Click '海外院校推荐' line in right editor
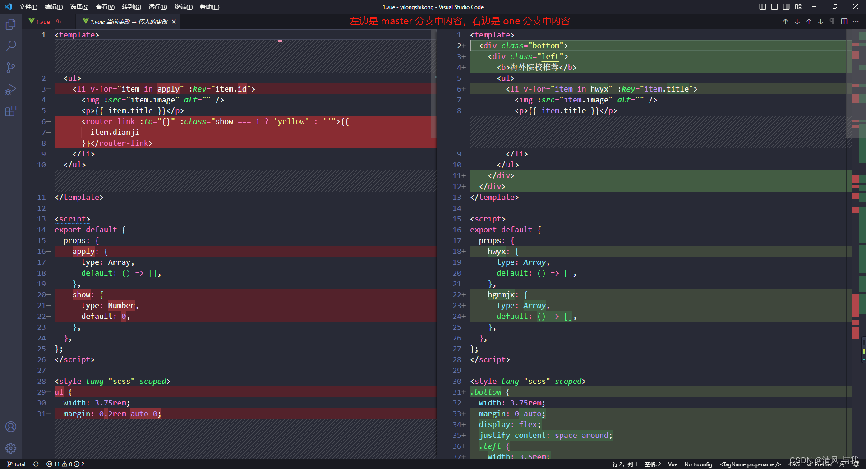The image size is (866, 469). (x=661, y=67)
